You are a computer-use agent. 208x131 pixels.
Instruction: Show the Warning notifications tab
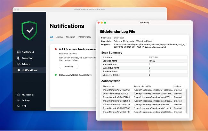[x=70, y=37]
